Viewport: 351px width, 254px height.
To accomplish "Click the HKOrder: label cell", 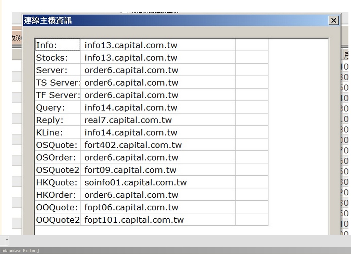I will [58, 195].
